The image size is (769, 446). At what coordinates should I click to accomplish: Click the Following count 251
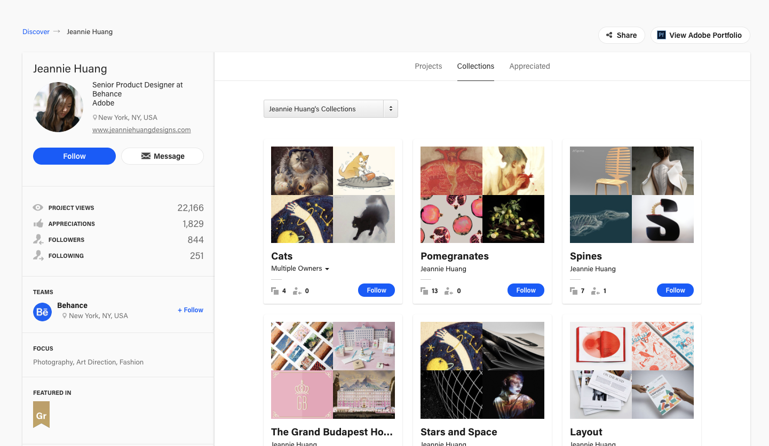tap(196, 256)
